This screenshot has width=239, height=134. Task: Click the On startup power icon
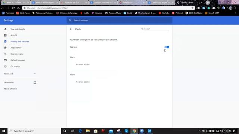click(x=5, y=66)
